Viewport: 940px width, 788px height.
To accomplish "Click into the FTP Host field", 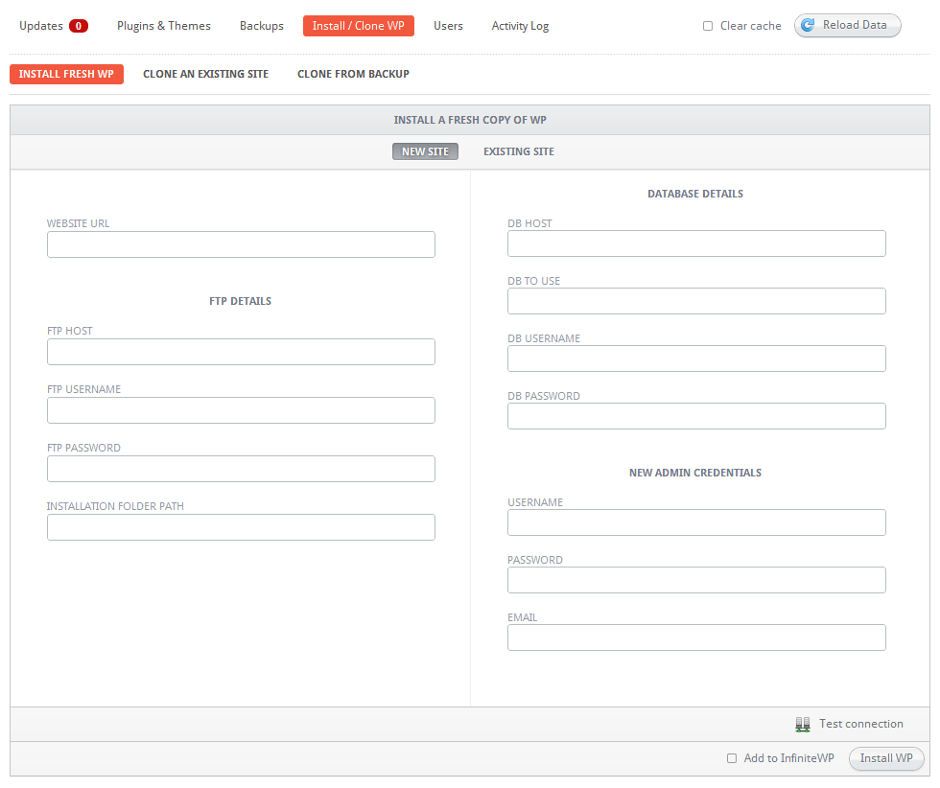I will (241, 352).
